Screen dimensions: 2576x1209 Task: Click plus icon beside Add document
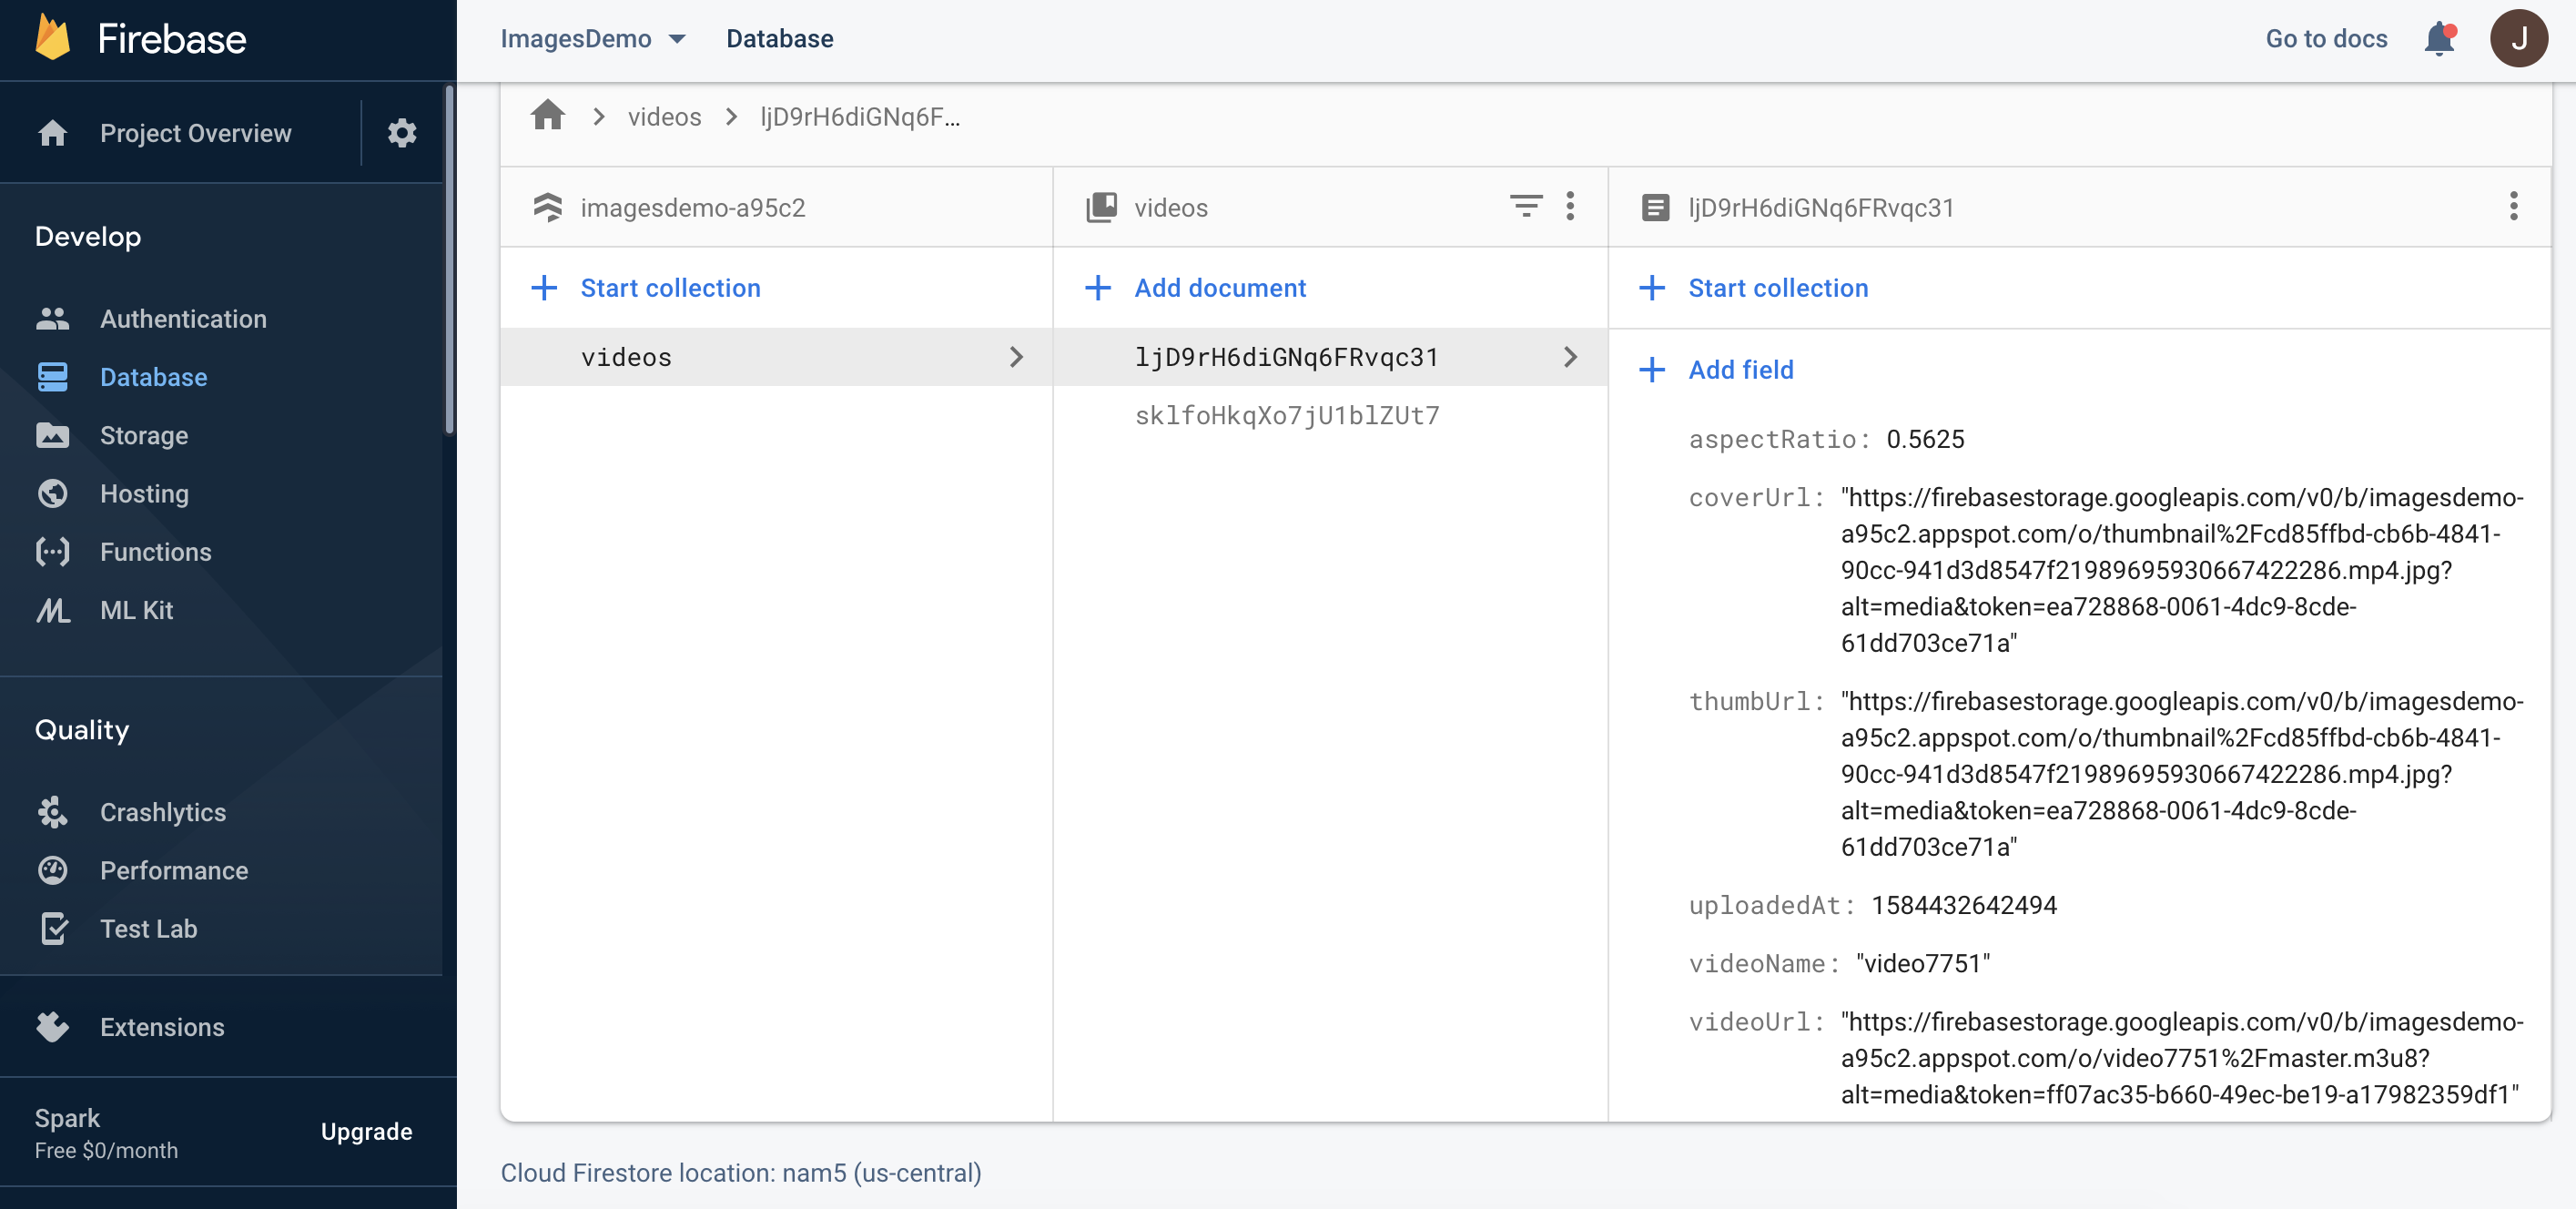tap(1098, 288)
